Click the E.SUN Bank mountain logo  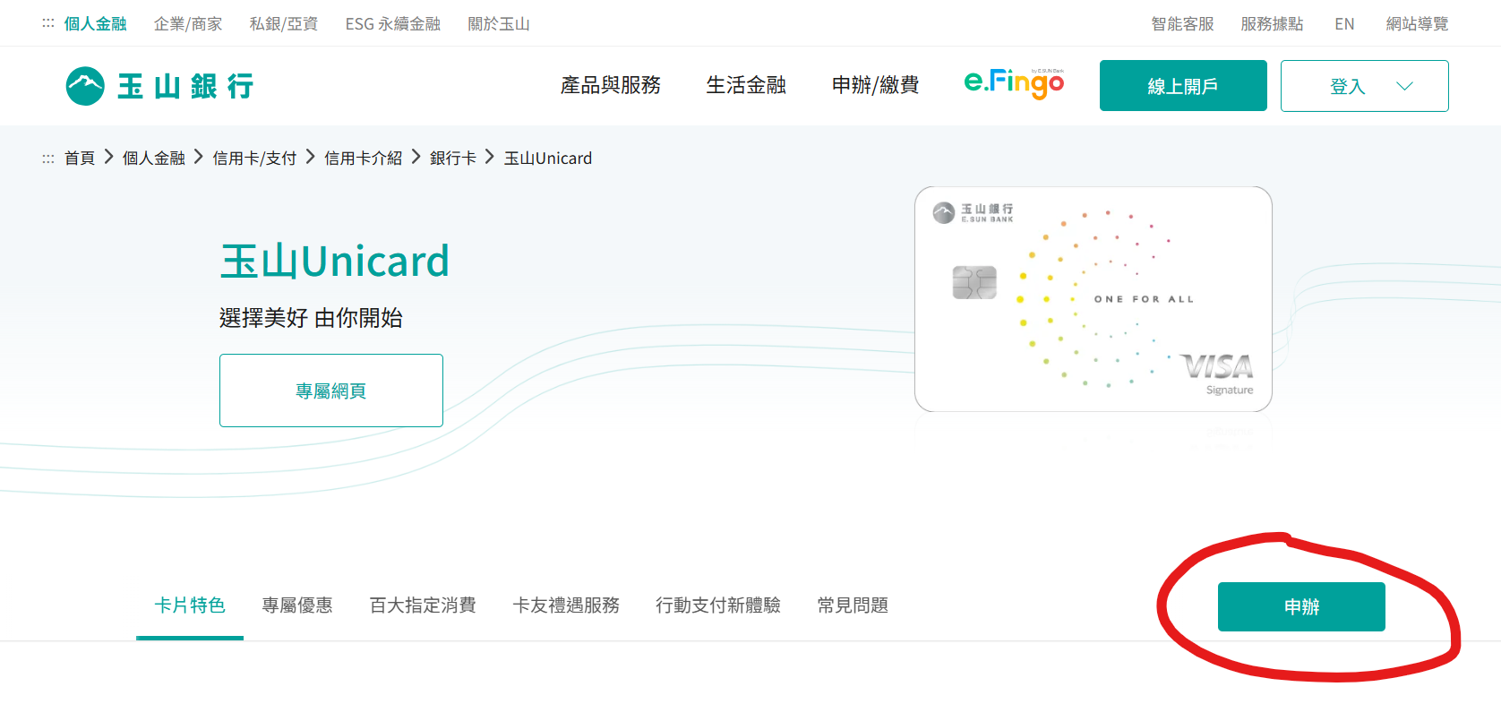pos(86,86)
